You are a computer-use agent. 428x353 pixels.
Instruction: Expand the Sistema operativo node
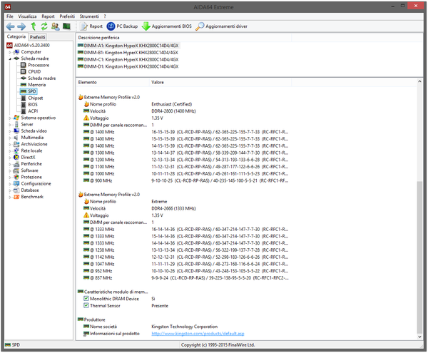point(10,118)
